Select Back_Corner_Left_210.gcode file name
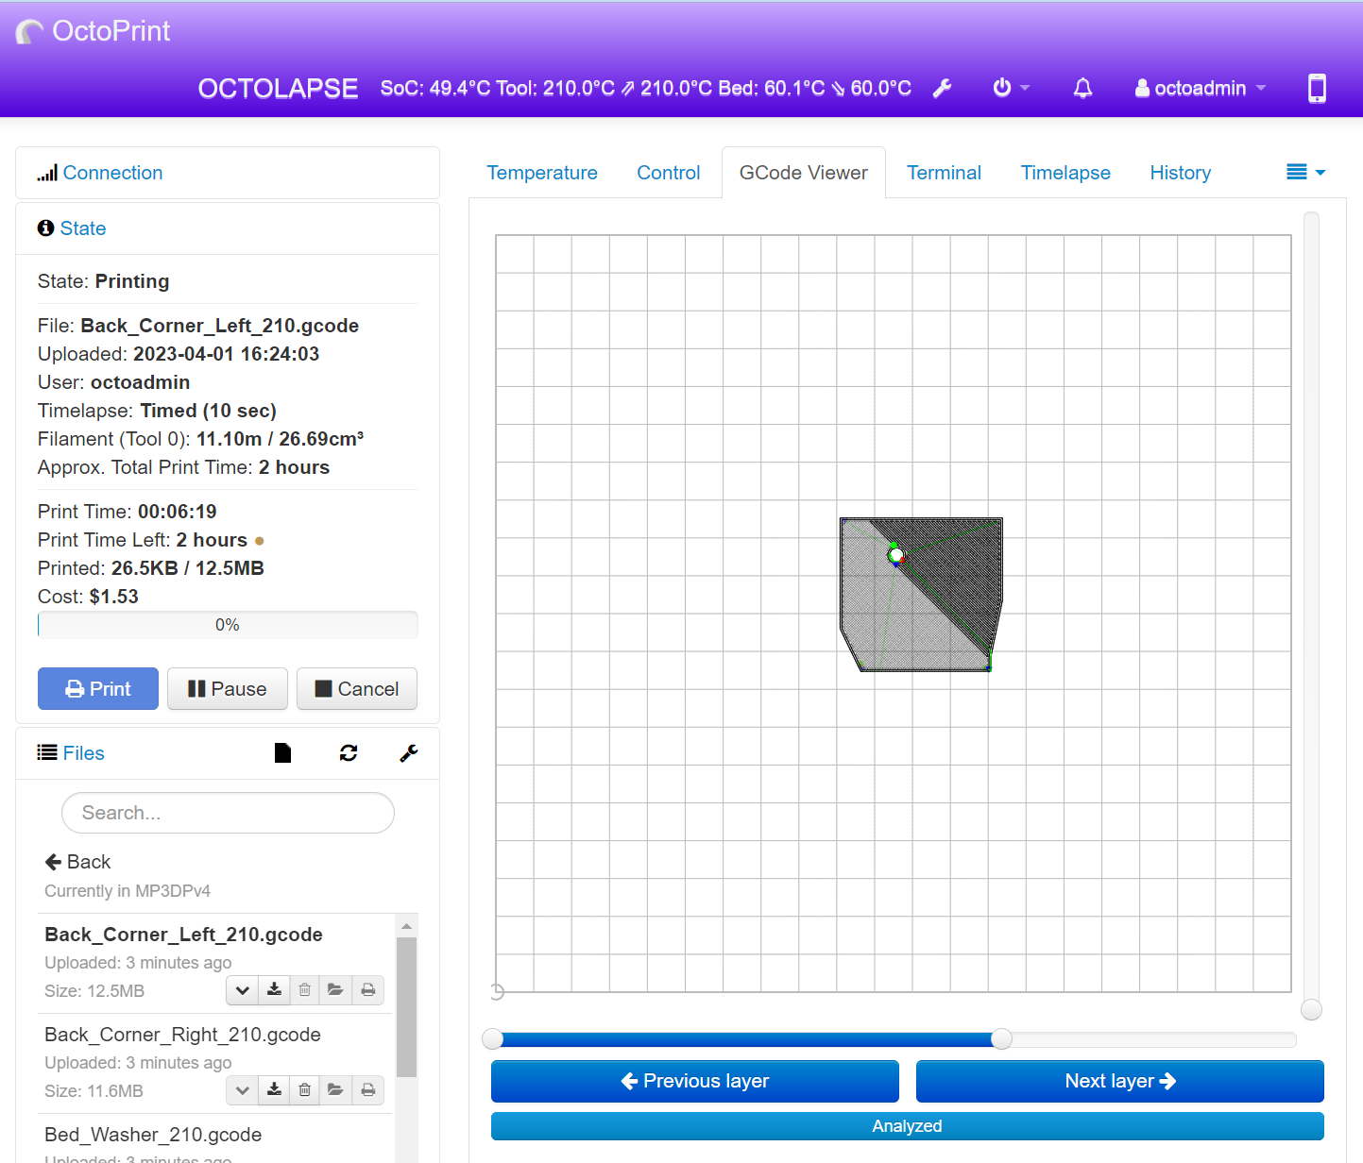Screen dimensions: 1363x1163 184,935
